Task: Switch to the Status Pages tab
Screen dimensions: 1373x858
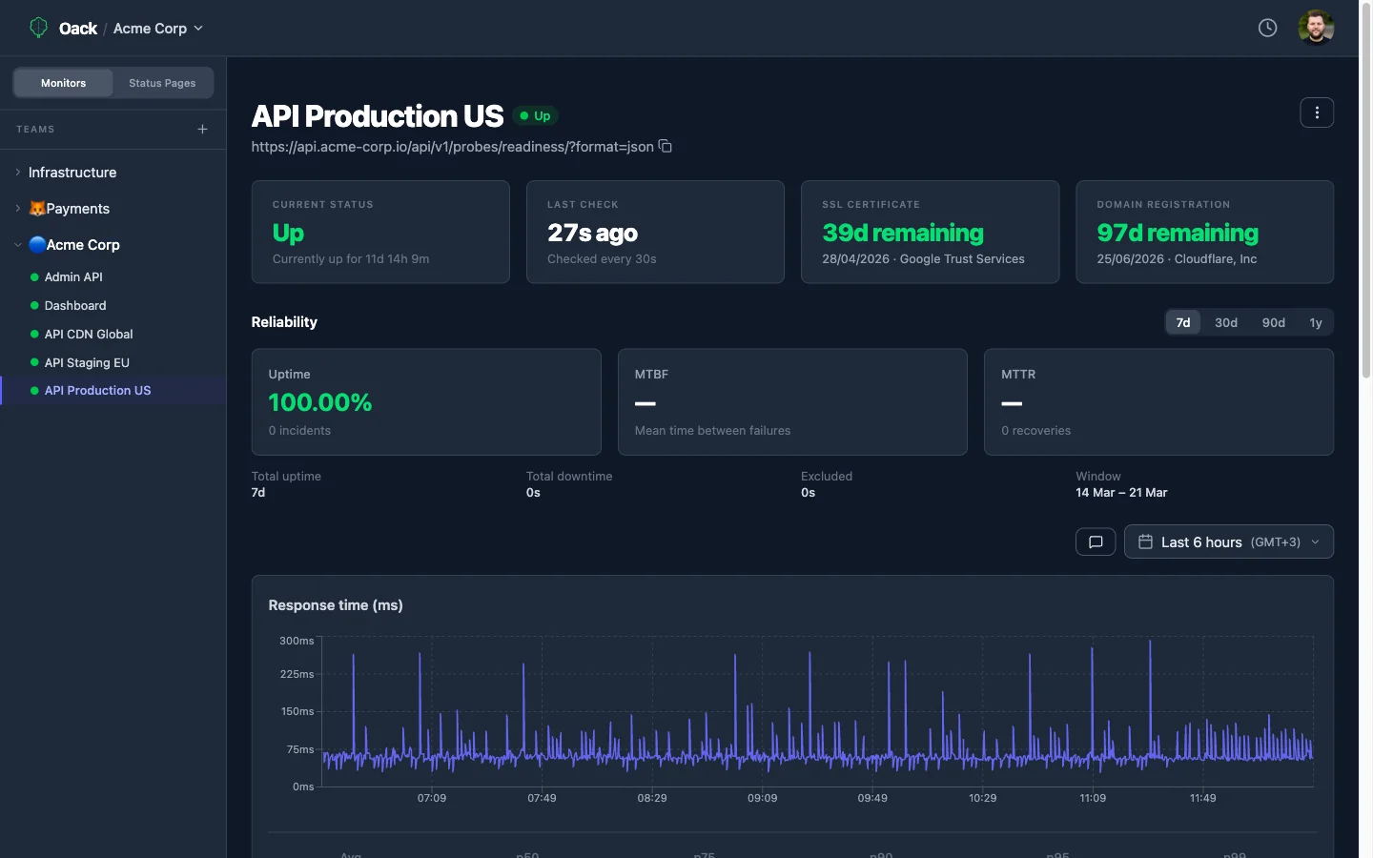Action: [x=162, y=83]
